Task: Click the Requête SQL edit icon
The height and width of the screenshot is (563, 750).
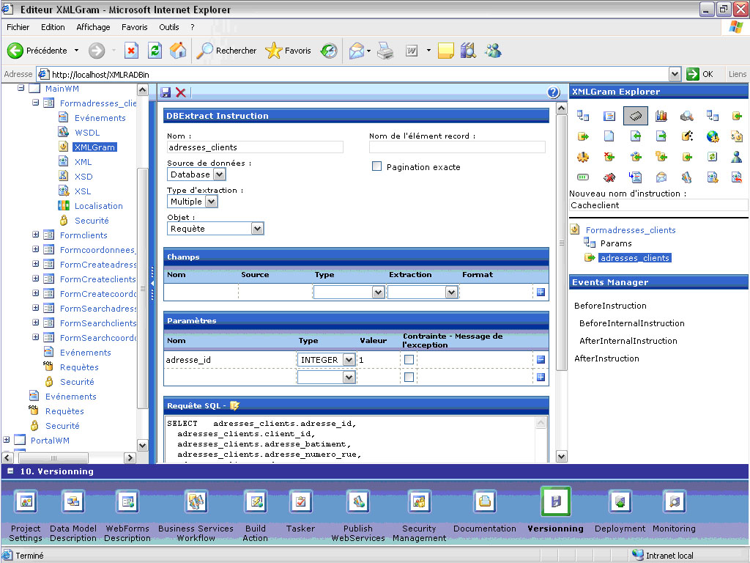Action: point(234,405)
